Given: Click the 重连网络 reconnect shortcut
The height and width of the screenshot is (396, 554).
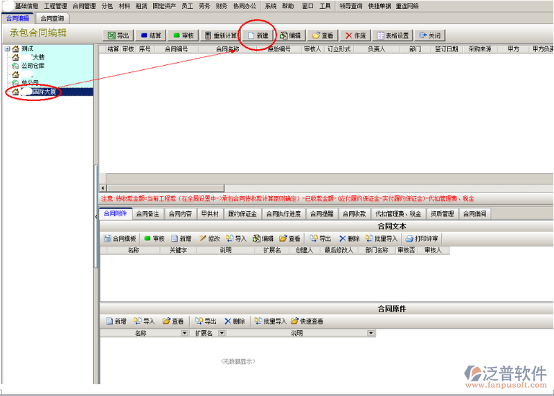Looking at the screenshot, I should (407, 6).
